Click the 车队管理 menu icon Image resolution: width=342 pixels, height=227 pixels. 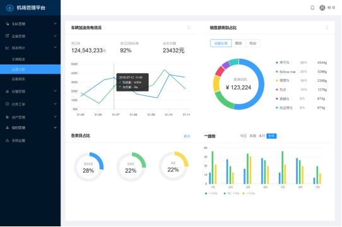[8, 23]
